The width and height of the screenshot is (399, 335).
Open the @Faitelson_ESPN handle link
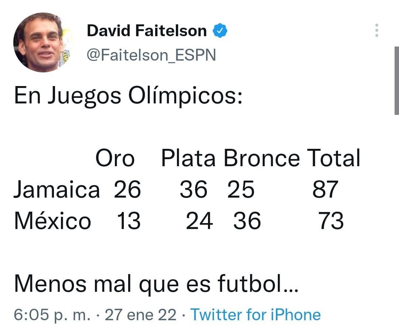pos(151,55)
